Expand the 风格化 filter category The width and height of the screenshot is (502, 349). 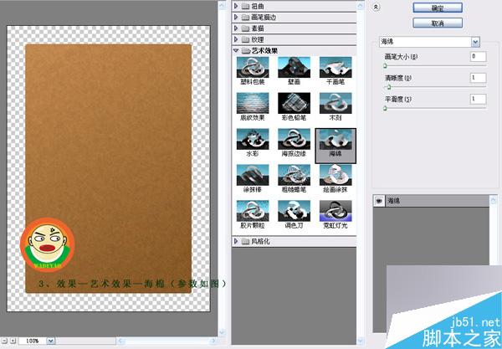[236, 241]
